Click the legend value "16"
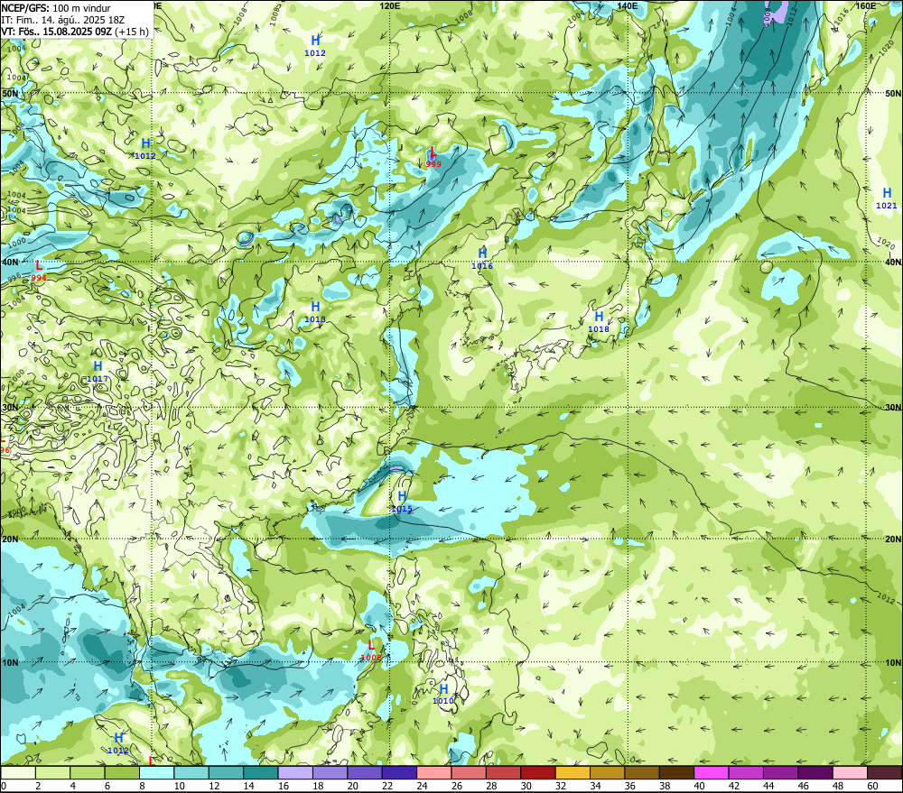The width and height of the screenshot is (903, 793). tap(284, 786)
